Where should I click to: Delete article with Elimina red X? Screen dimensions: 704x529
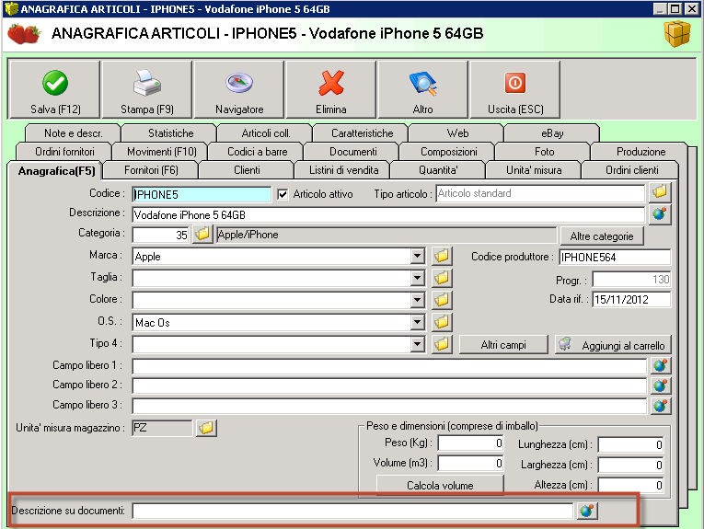[x=331, y=90]
